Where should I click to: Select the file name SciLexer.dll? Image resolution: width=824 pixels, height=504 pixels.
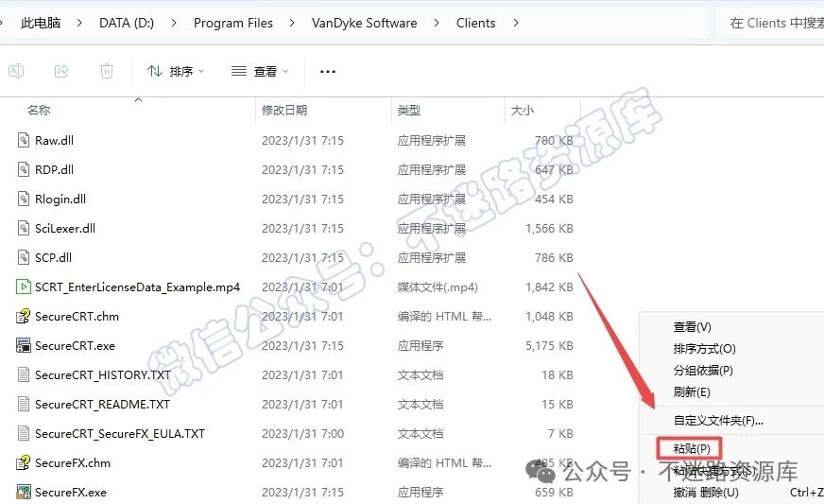65,228
